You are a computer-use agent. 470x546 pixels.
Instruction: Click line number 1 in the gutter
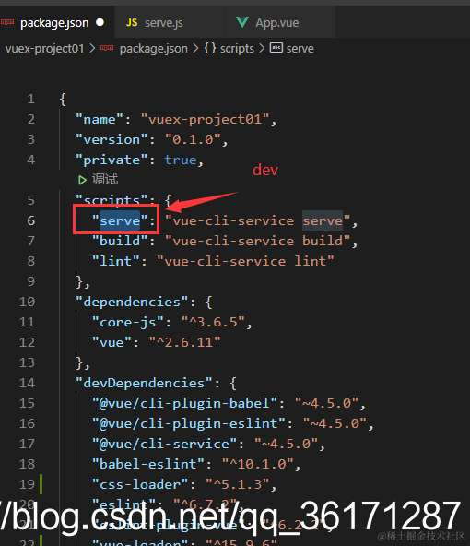click(31, 100)
